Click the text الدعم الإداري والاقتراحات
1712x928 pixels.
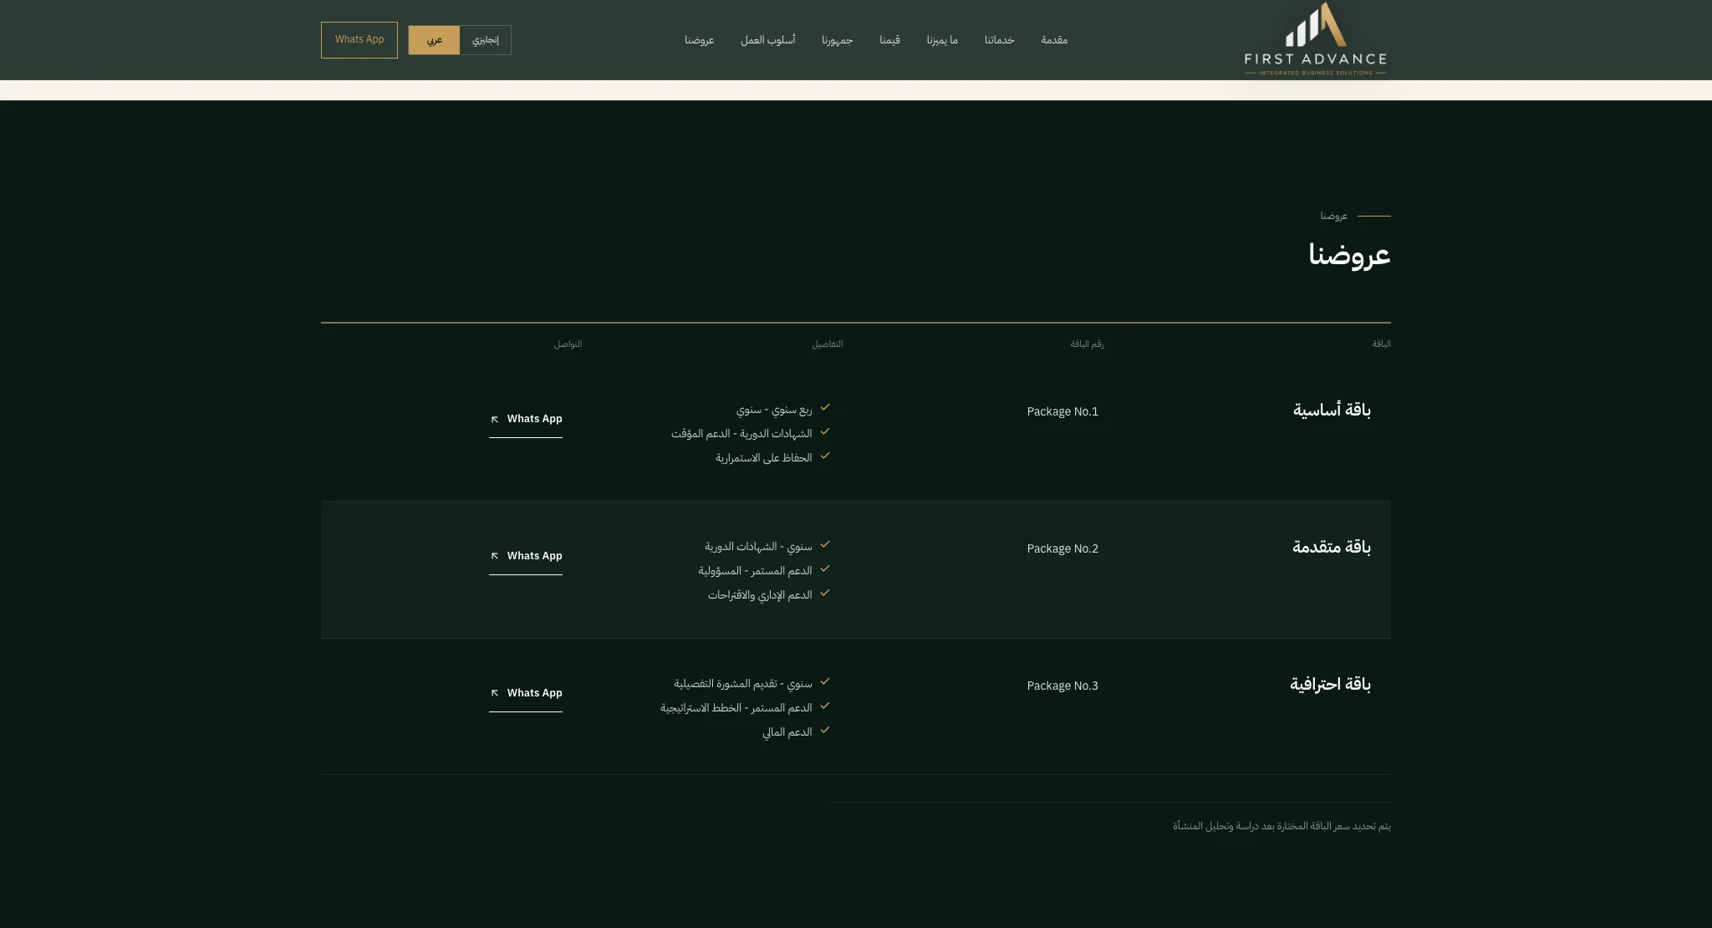click(760, 595)
